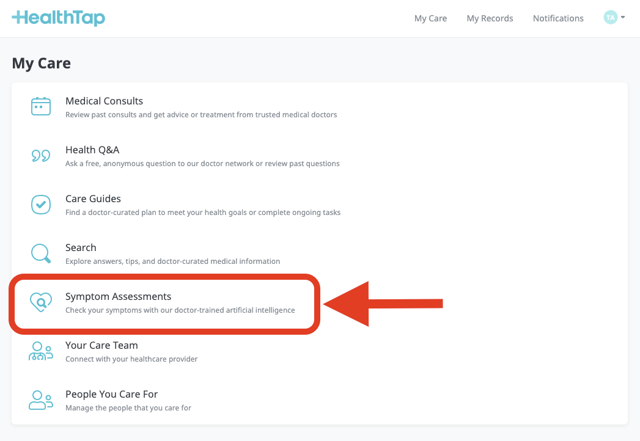Expand the account dropdown arrow
Image resolution: width=640 pixels, height=441 pixels.
click(623, 18)
